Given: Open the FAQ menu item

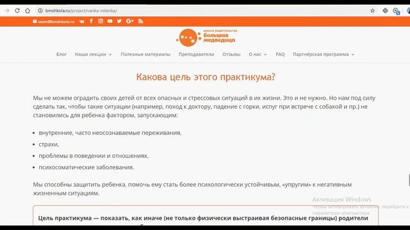Looking at the screenshot, I should pyautogui.click(x=280, y=54).
